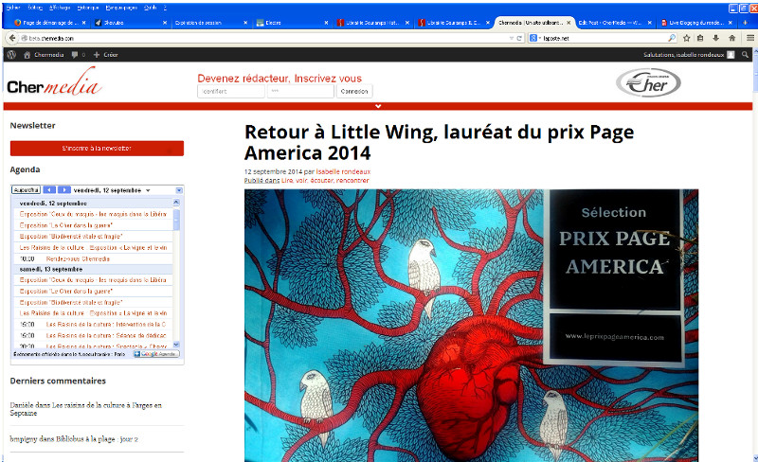Viewport: 758px width, 462px height.
Task: Click the downloads arrow in browser toolbar
Action: click(x=716, y=38)
